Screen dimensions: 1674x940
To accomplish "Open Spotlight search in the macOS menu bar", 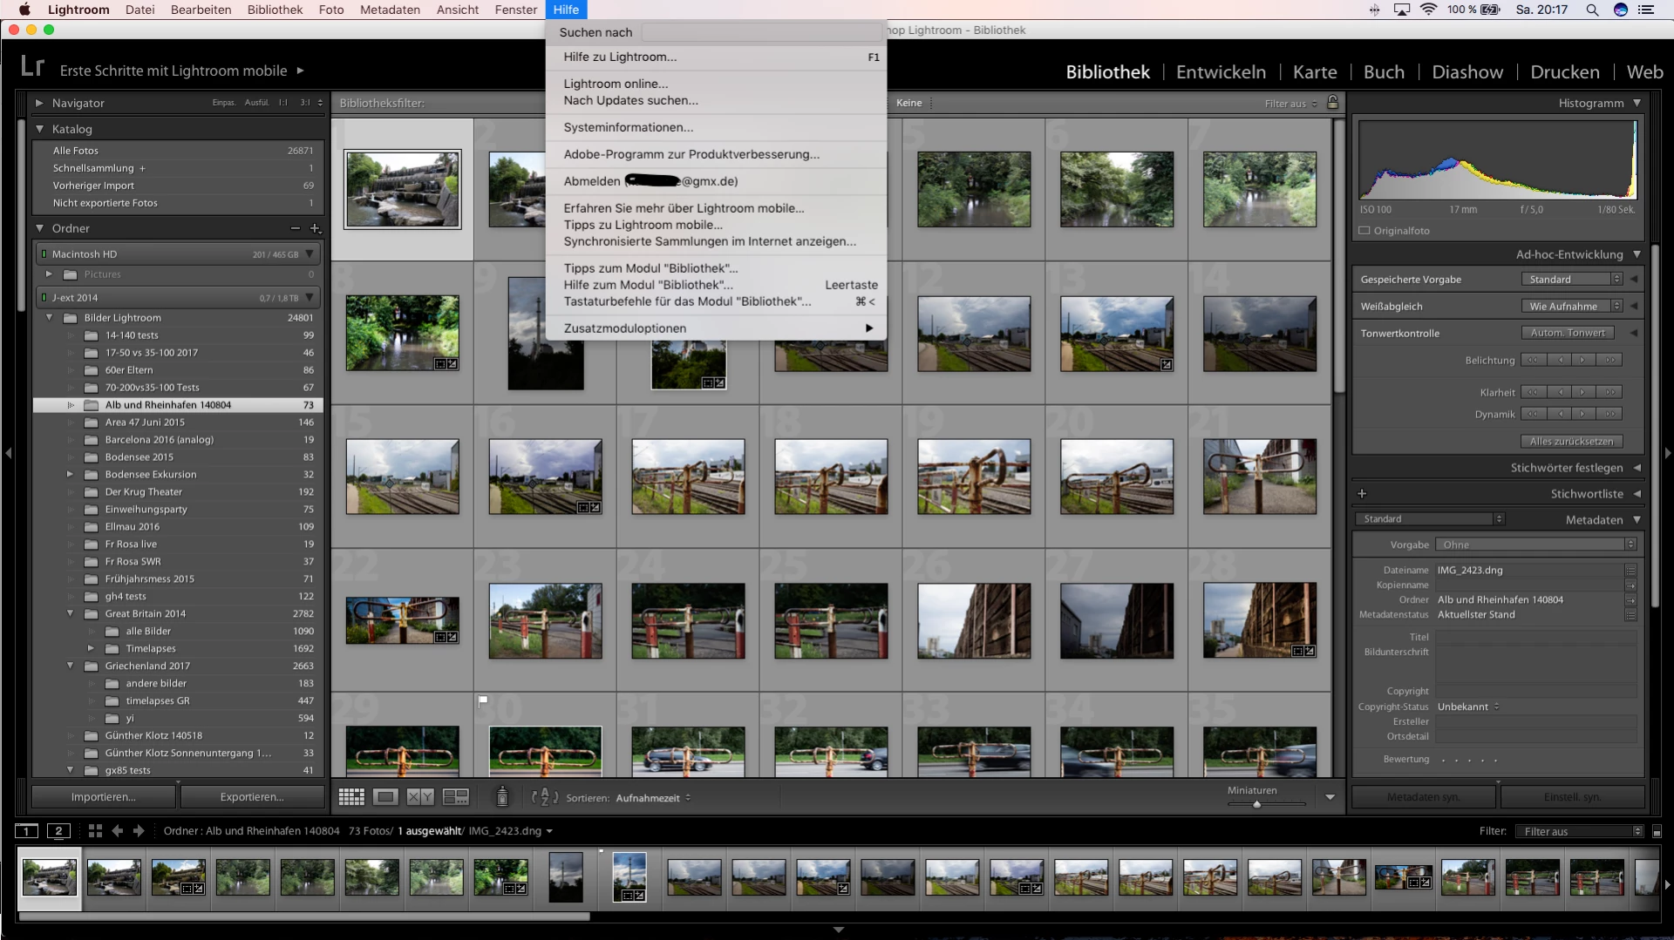I will [1592, 10].
